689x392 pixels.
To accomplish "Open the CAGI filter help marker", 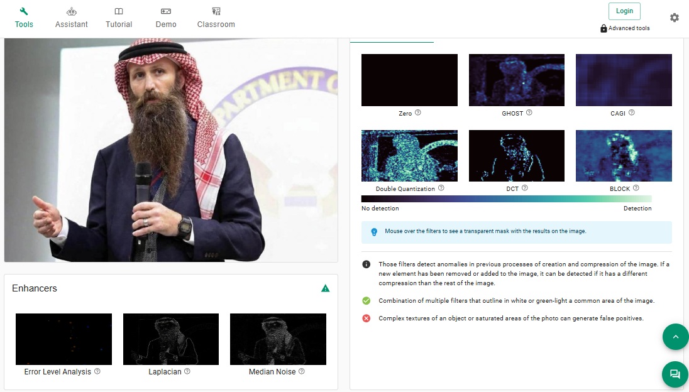I will coord(632,113).
